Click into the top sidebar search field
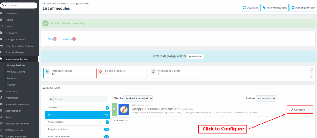 [22, 6]
